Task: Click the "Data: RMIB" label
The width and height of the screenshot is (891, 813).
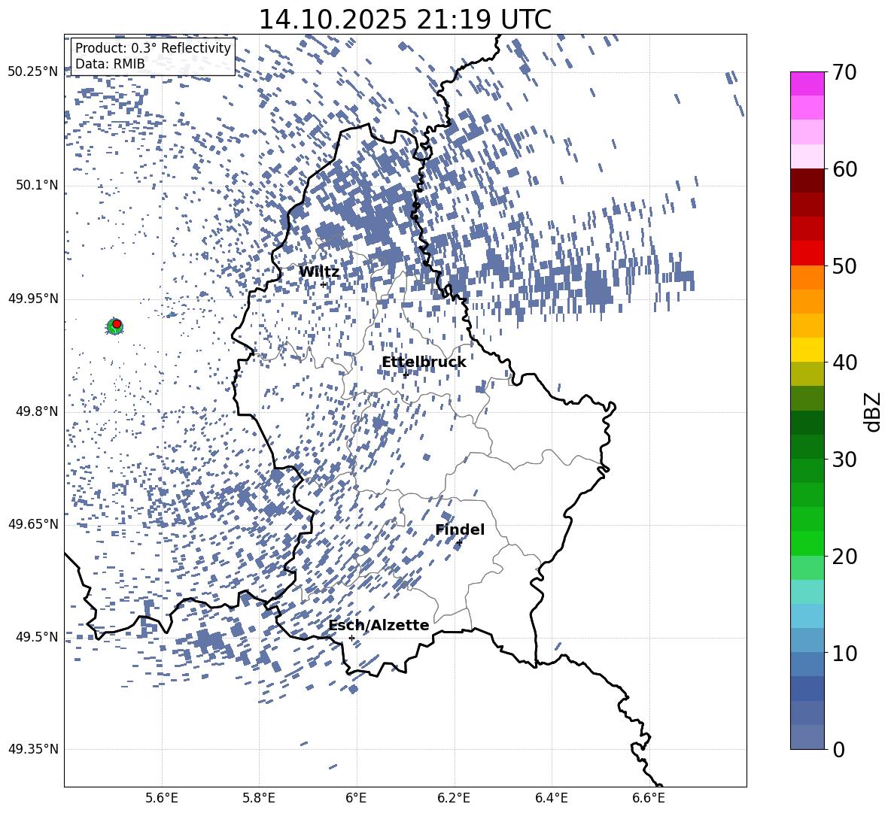Action: point(110,64)
